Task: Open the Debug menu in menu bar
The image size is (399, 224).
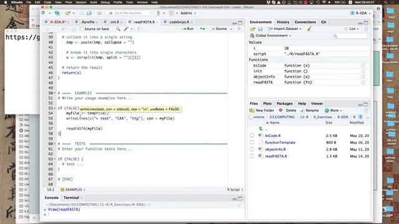Action: (x=105, y=2)
